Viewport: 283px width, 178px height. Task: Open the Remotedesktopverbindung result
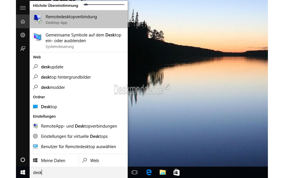tap(79, 19)
